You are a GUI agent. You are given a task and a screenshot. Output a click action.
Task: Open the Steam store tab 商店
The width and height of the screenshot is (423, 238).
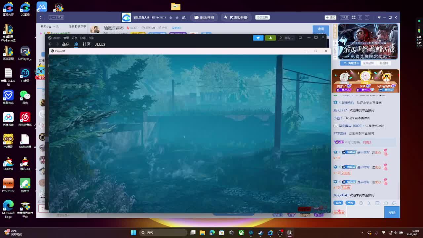point(66,44)
